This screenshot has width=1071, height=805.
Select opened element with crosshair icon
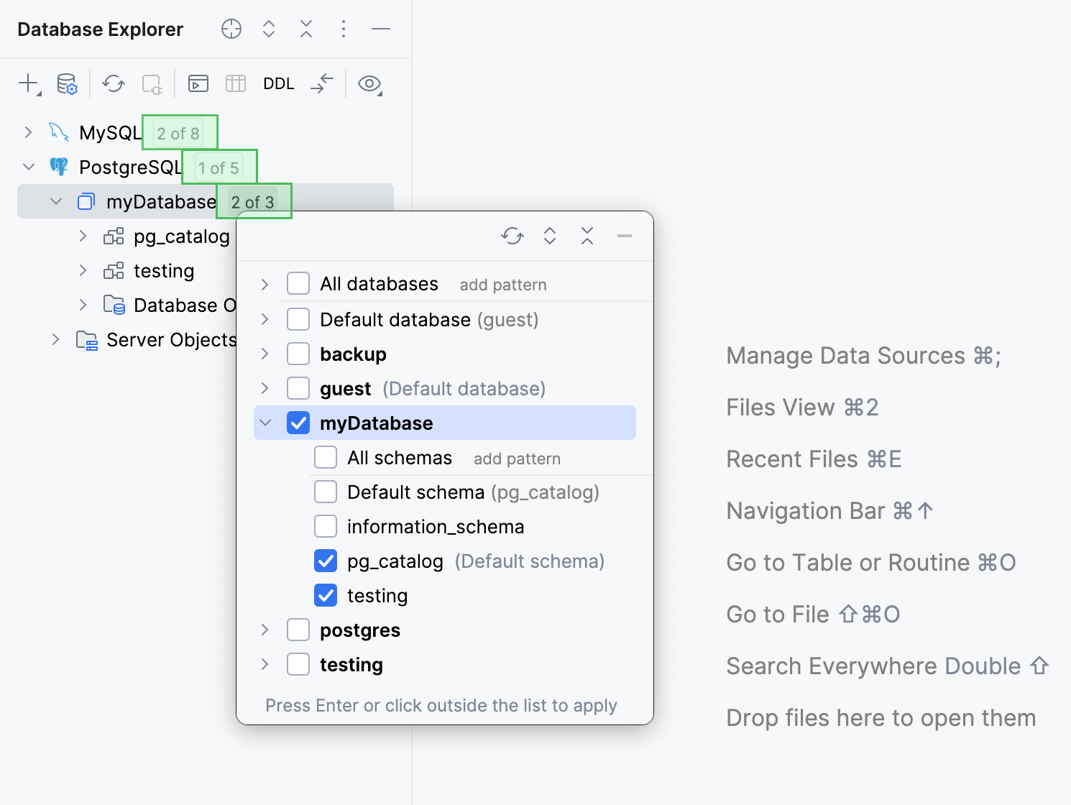231,29
